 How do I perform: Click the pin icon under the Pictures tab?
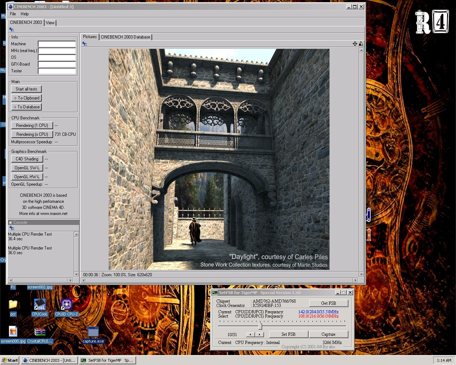click(84, 43)
